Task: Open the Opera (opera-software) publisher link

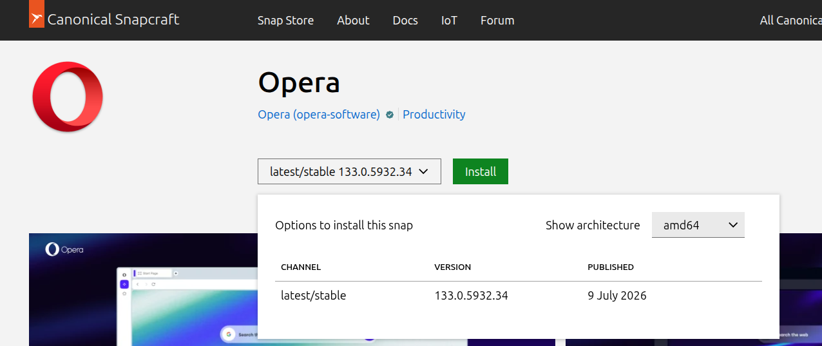Action: pyautogui.click(x=319, y=114)
